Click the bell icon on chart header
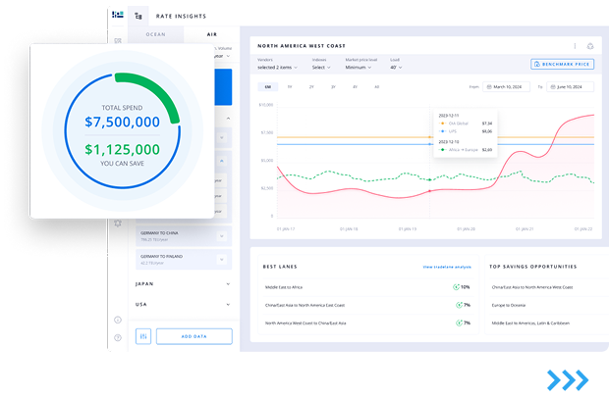609x398 pixels. click(x=590, y=46)
